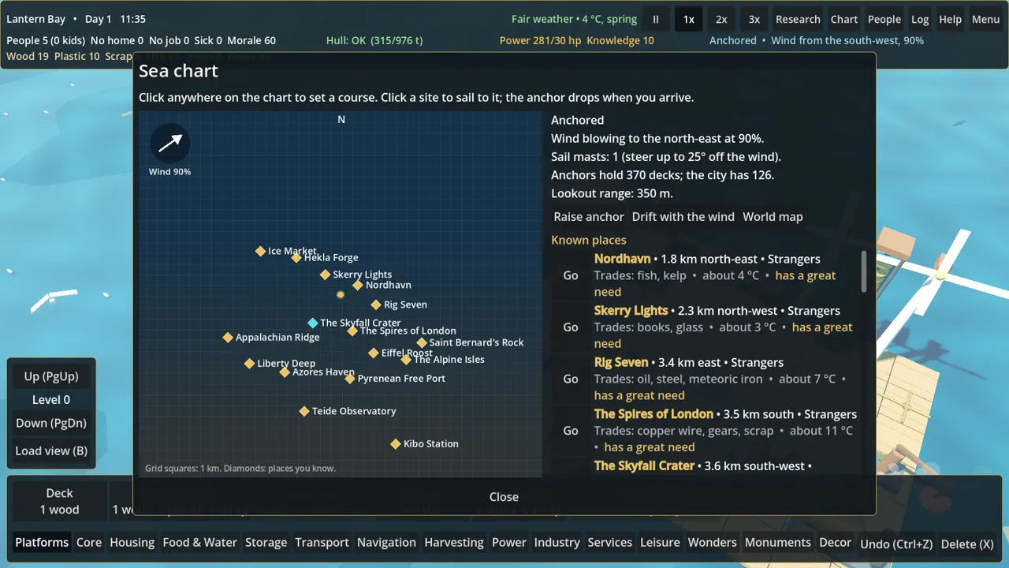Click the known places list scrollbar

(864, 271)
